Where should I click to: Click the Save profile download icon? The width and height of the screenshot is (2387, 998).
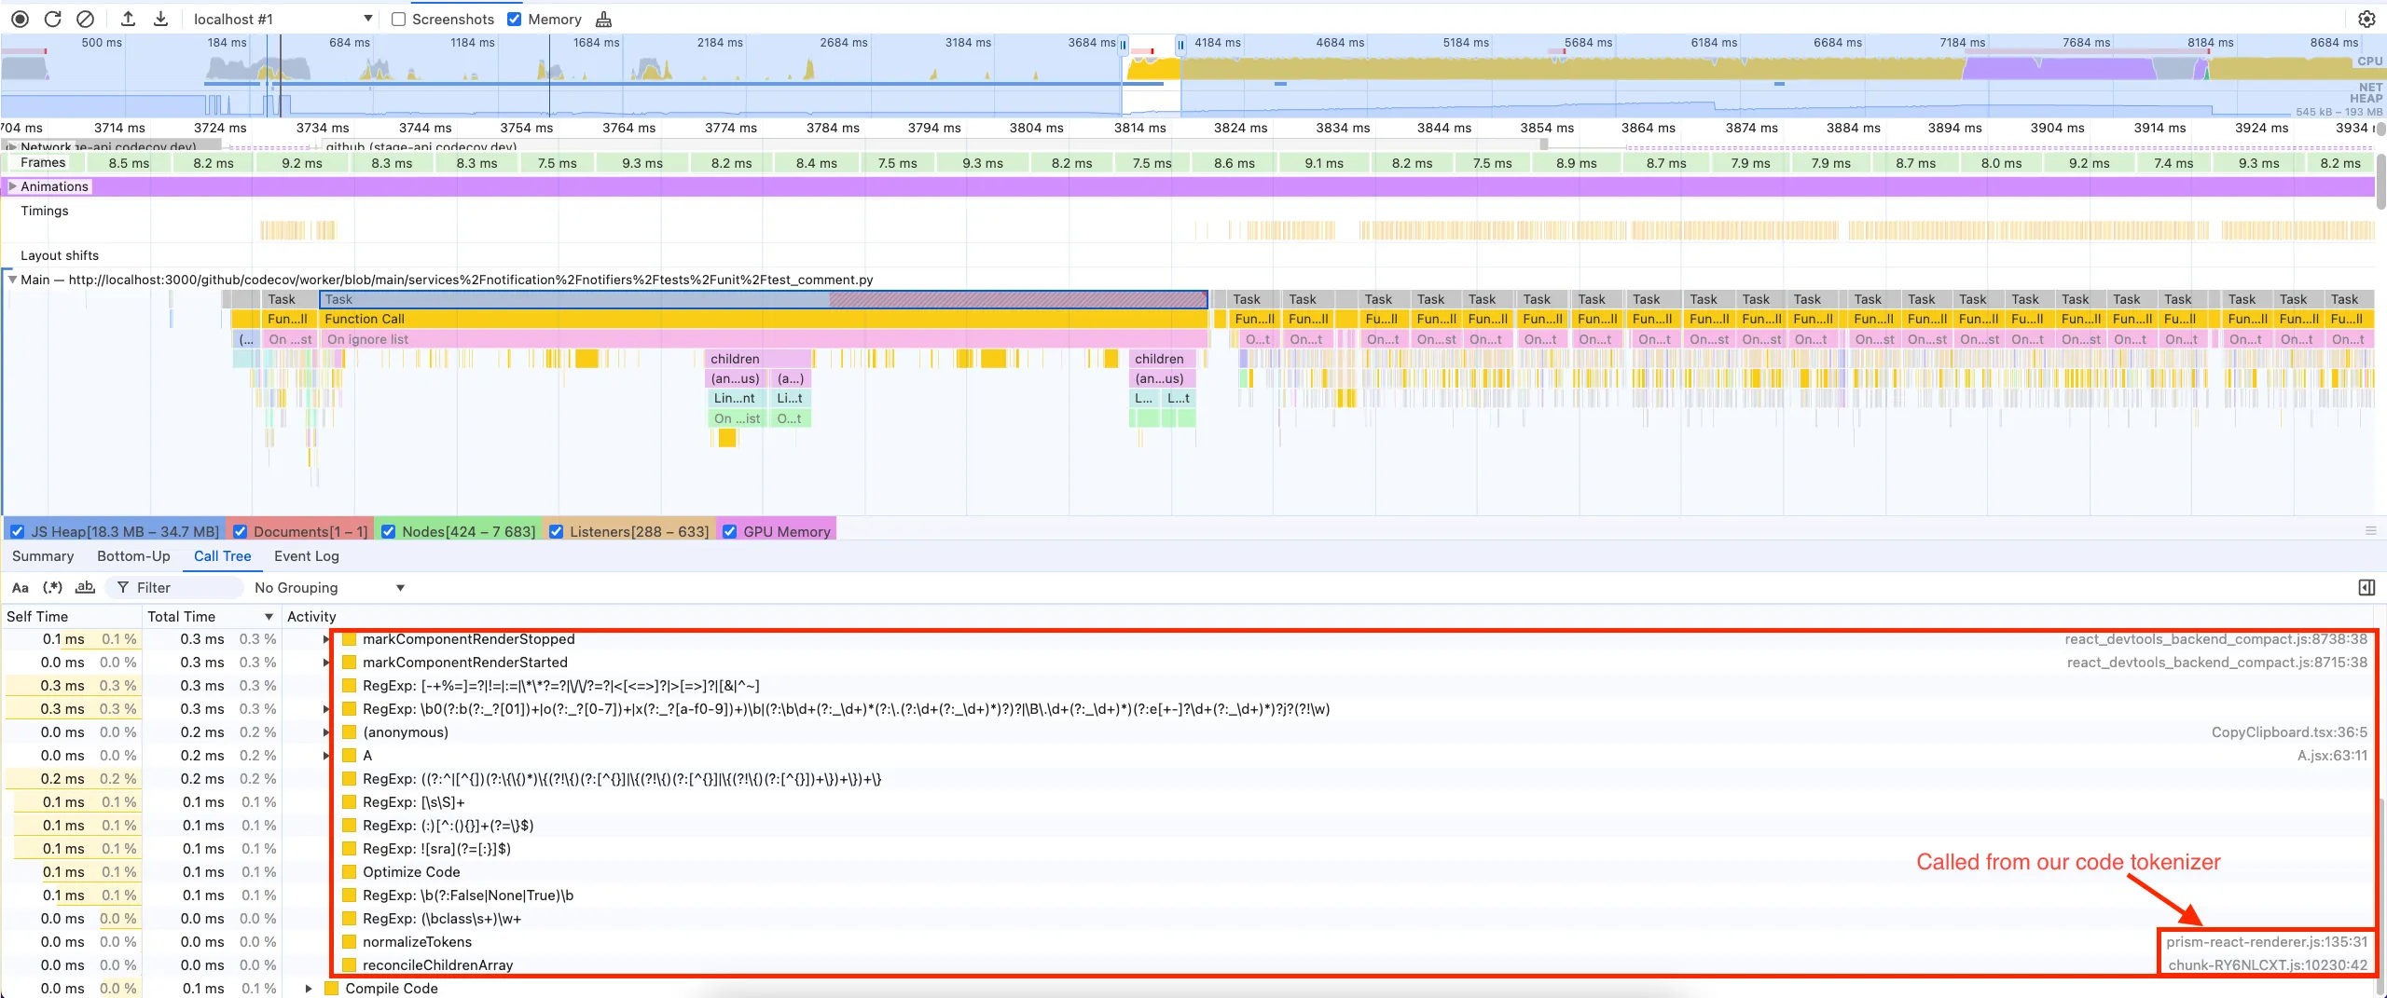tap(160, 19)
